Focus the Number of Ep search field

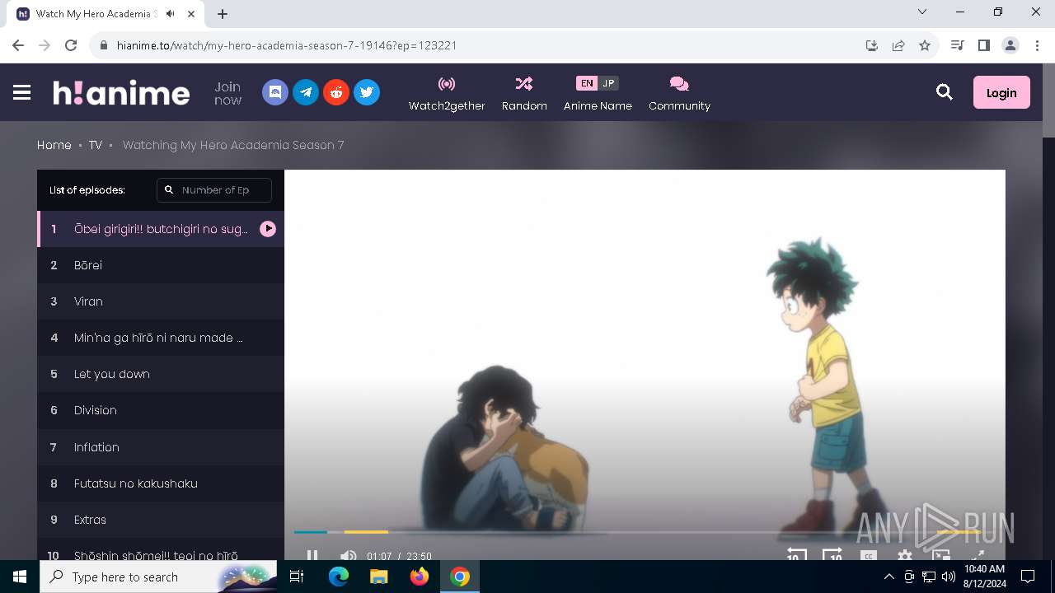214,189
